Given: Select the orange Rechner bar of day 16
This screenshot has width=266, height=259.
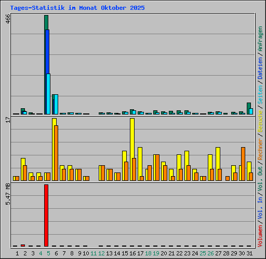Looking at the screenshot, I should tap(134, 169).
